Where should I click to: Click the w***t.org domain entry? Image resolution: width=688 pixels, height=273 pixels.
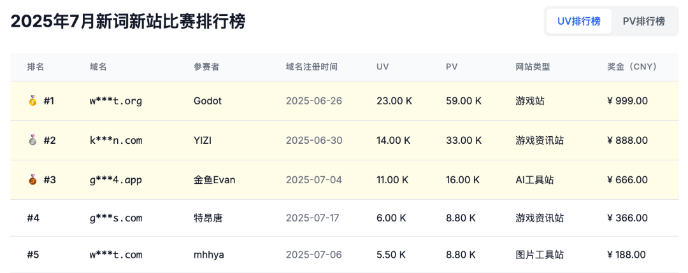click(x=116, y=101)
